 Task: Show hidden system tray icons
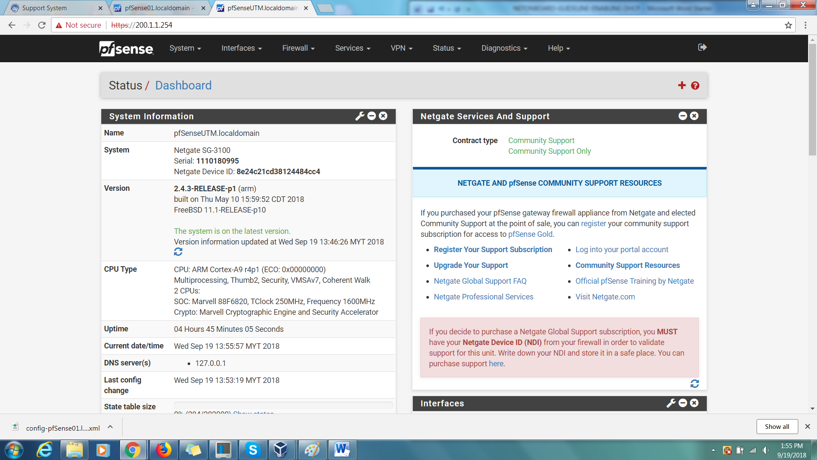[x=713, y=450]
